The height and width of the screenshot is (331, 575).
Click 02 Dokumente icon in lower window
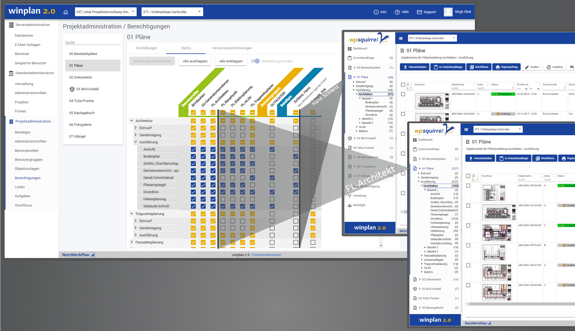(x=415, y=279)
